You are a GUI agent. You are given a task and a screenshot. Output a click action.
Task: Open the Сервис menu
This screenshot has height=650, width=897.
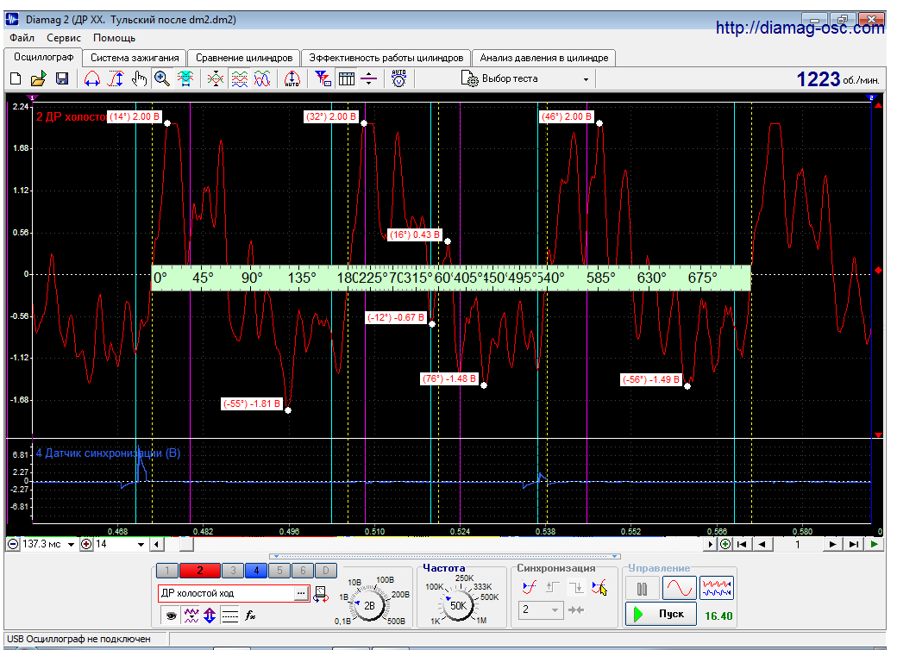pos(64,38)
